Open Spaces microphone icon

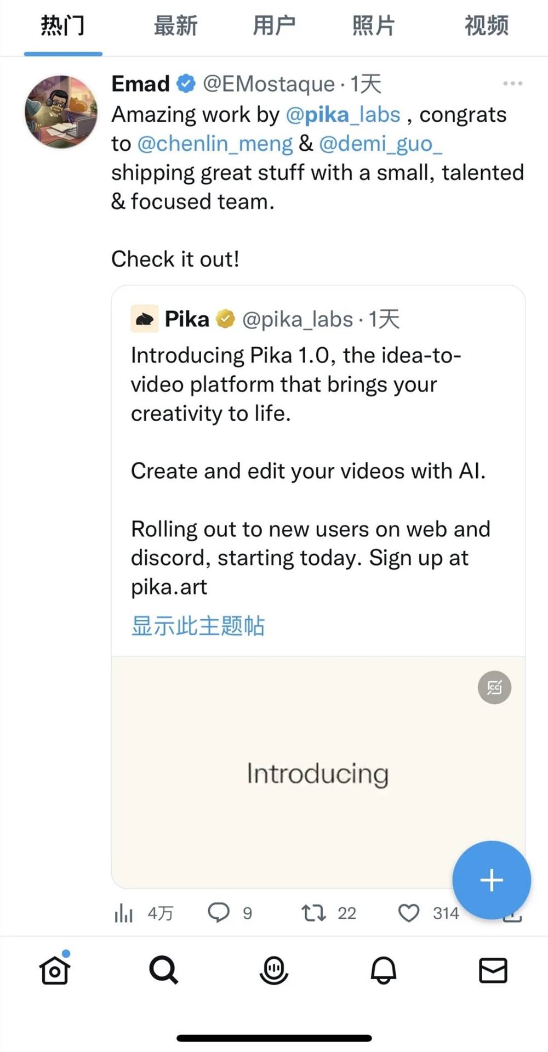(x=273, y=970)
